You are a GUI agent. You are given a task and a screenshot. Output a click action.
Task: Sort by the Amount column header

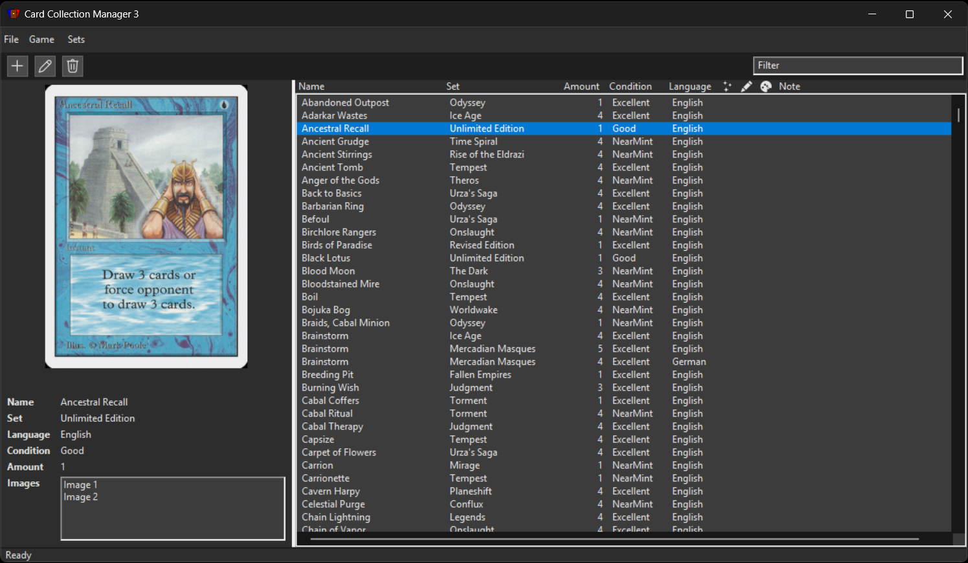tap(581, 86)
